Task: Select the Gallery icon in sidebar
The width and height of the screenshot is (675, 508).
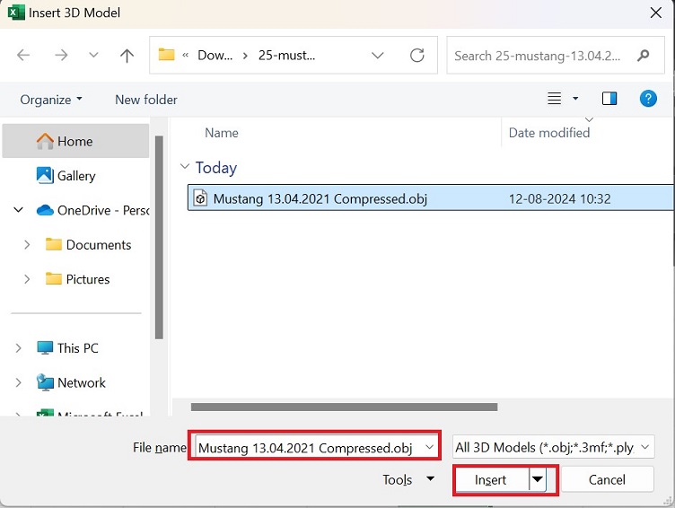Action: coord(45,176)
